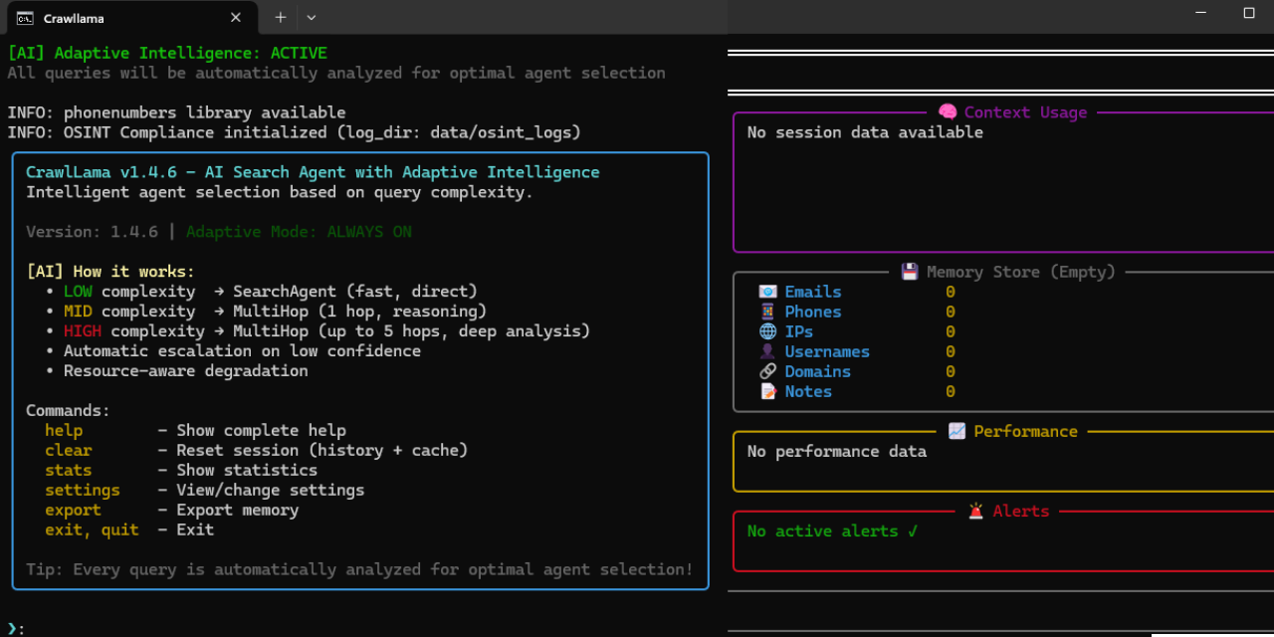Click the 'Performance' panel title
Screen dimensions: 1274x637
[1026, 431]
